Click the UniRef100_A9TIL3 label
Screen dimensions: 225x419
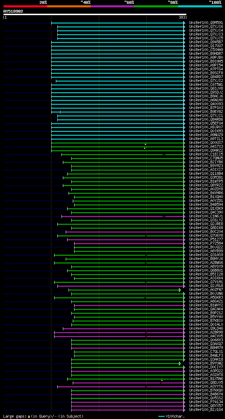[206, 139]
